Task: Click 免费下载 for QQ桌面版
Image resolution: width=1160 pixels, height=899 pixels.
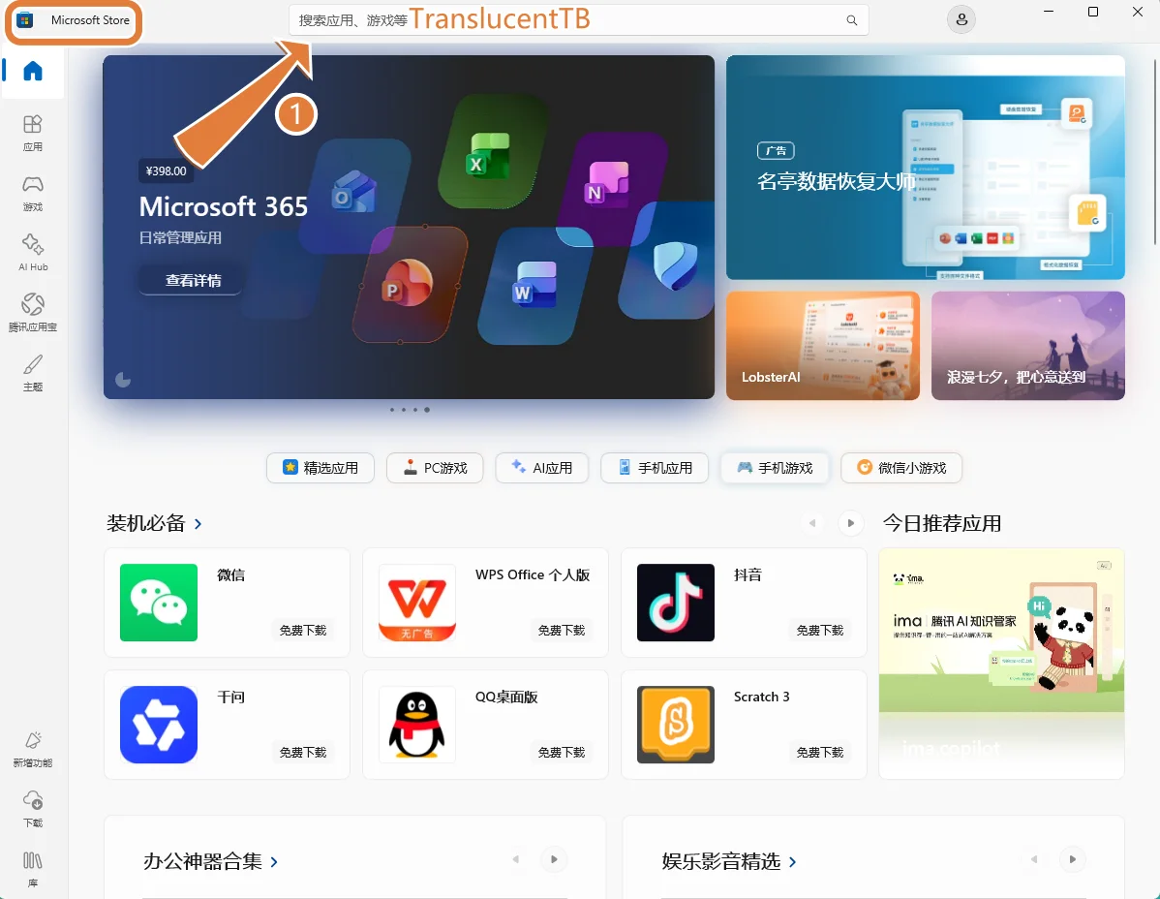Action: (562, 753)
